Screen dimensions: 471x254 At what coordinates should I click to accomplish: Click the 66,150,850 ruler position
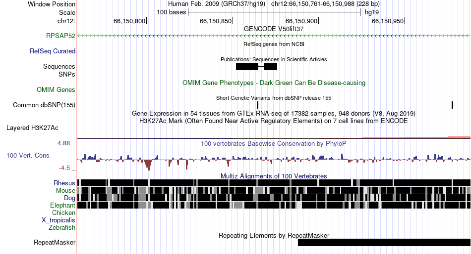pyautogui.click(x=216, y=21)
